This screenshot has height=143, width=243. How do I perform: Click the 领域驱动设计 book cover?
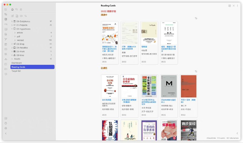(110, 33)
